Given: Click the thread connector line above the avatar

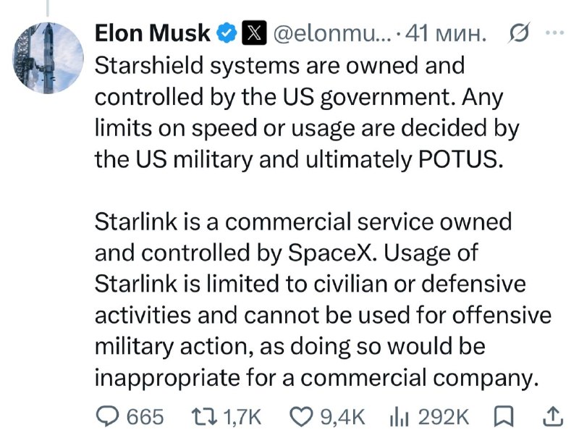Looking at the screenshot, I should click(x=48, y=8).
